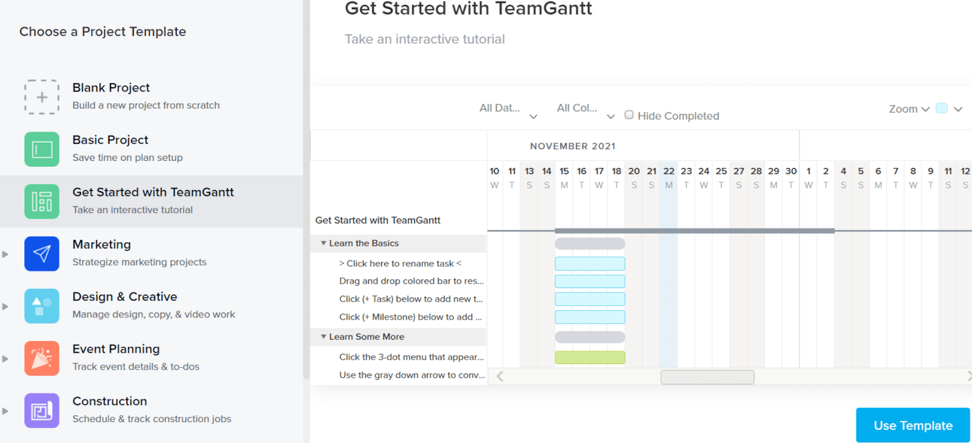
Task: Select the Design & Creative template
Action: (x=151, y=306)
